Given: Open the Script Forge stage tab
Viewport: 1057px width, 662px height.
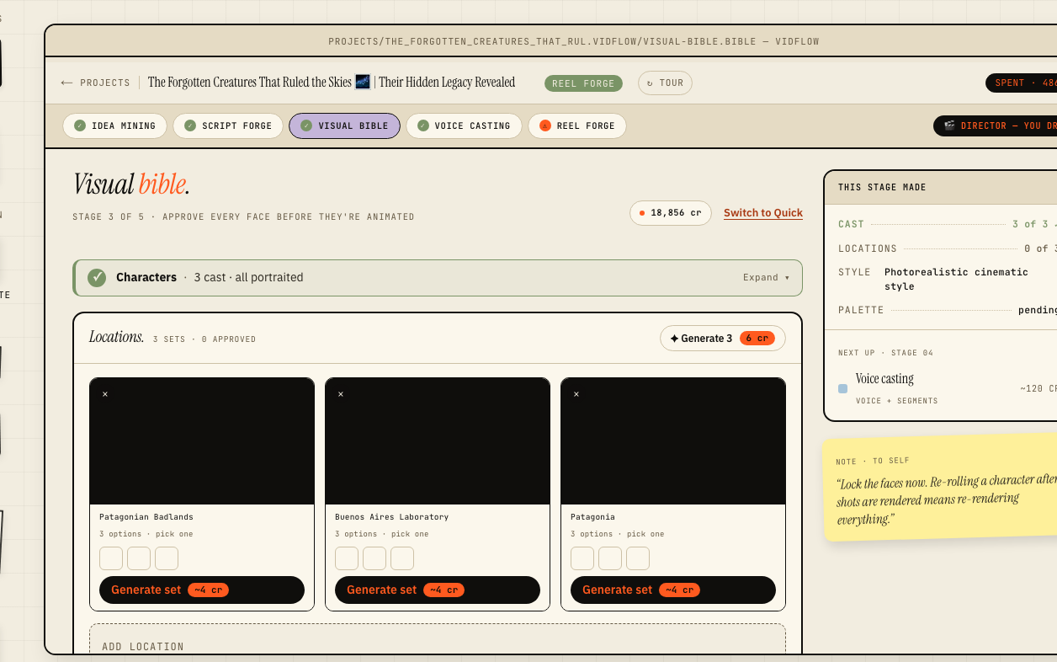Looking at the screenshot, I should (228, 125).
